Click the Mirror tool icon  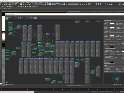[x=43, y=4]
